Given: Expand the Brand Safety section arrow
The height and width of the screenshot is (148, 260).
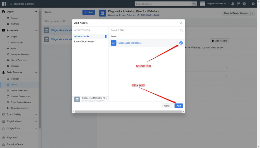Looking at the screenshot, I should [36, 114].
